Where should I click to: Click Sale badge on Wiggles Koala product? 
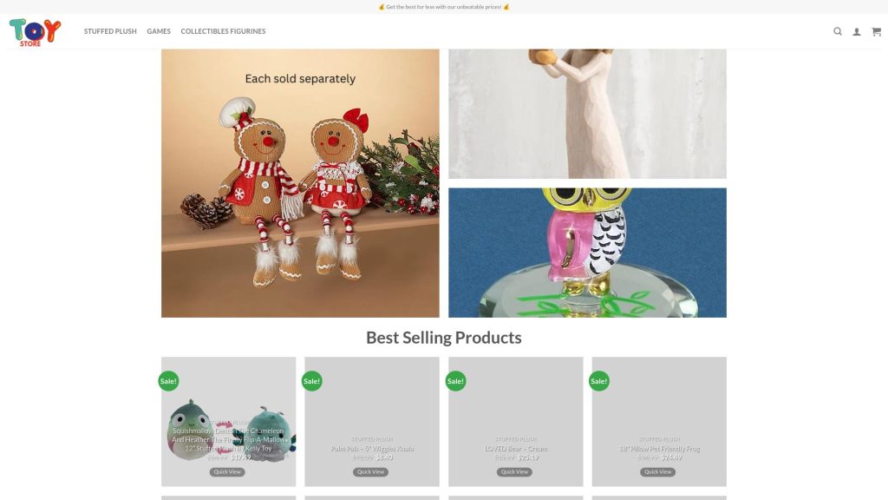(x=312, y=381)
